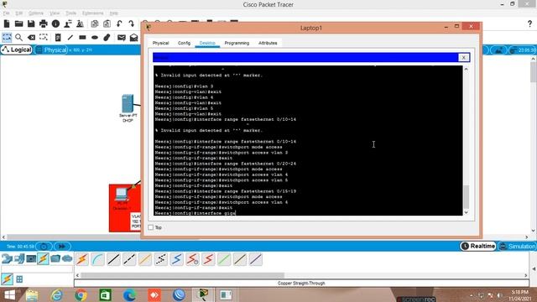Switch to Physical workspace view
This screenshot has width=537, height=302.
(52, 50)
